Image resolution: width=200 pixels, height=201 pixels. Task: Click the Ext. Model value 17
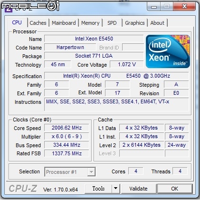(x=117, y=93)
